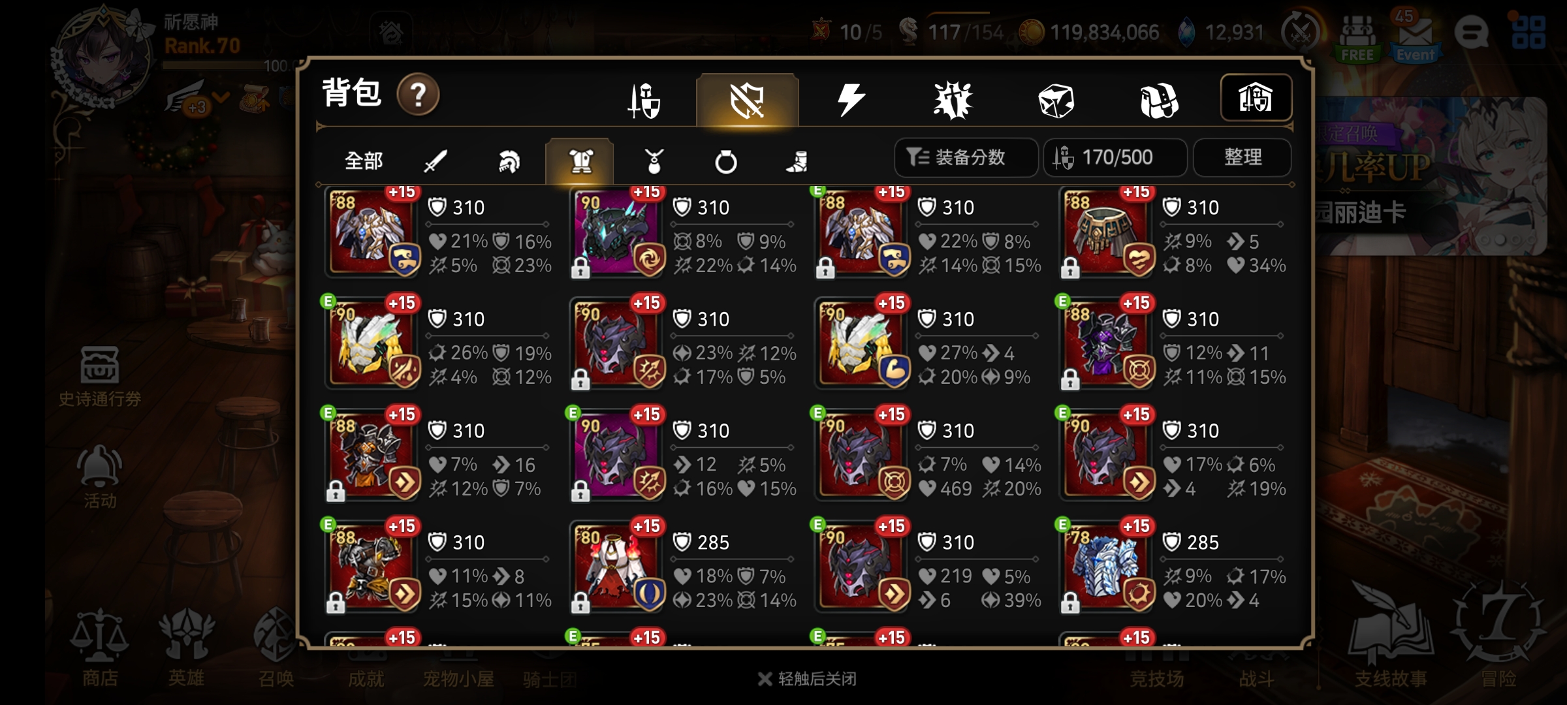This screenshot has width=1567, height=705.
Task: Open the lightning bolt inventory category
Action: point(850,100)
